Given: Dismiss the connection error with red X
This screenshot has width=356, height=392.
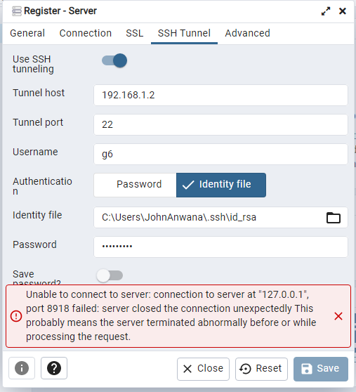Looking at the screenshot, I should pos(338,316).
